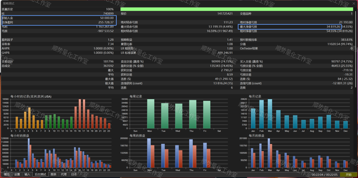
Task: Select the 买入交易 value 90797 (74.75%)
Action: click(x=342, y=61)
